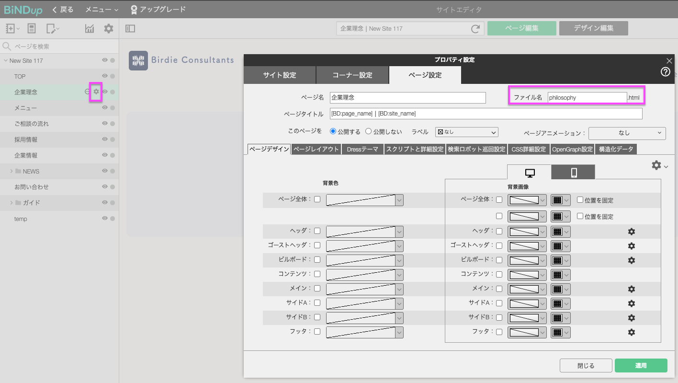Open gear options for フッタ background image
Image resolution: width=678 pixels, height=383 pixels.
[632, 332]
